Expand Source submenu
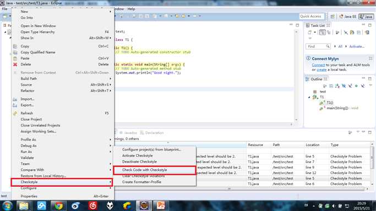376x211 pixels. (63, 85)
